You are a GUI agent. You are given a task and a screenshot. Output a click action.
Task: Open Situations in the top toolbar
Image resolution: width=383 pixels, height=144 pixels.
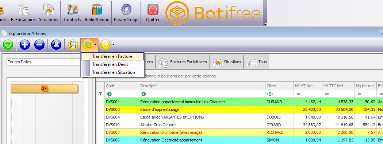tap(48, 12)
